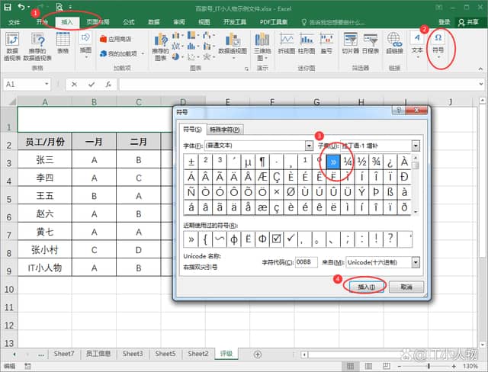Click Recommended Charts (推荐的图表) icon
Viewport: 488px width, 372px height.
pos(161,46)
